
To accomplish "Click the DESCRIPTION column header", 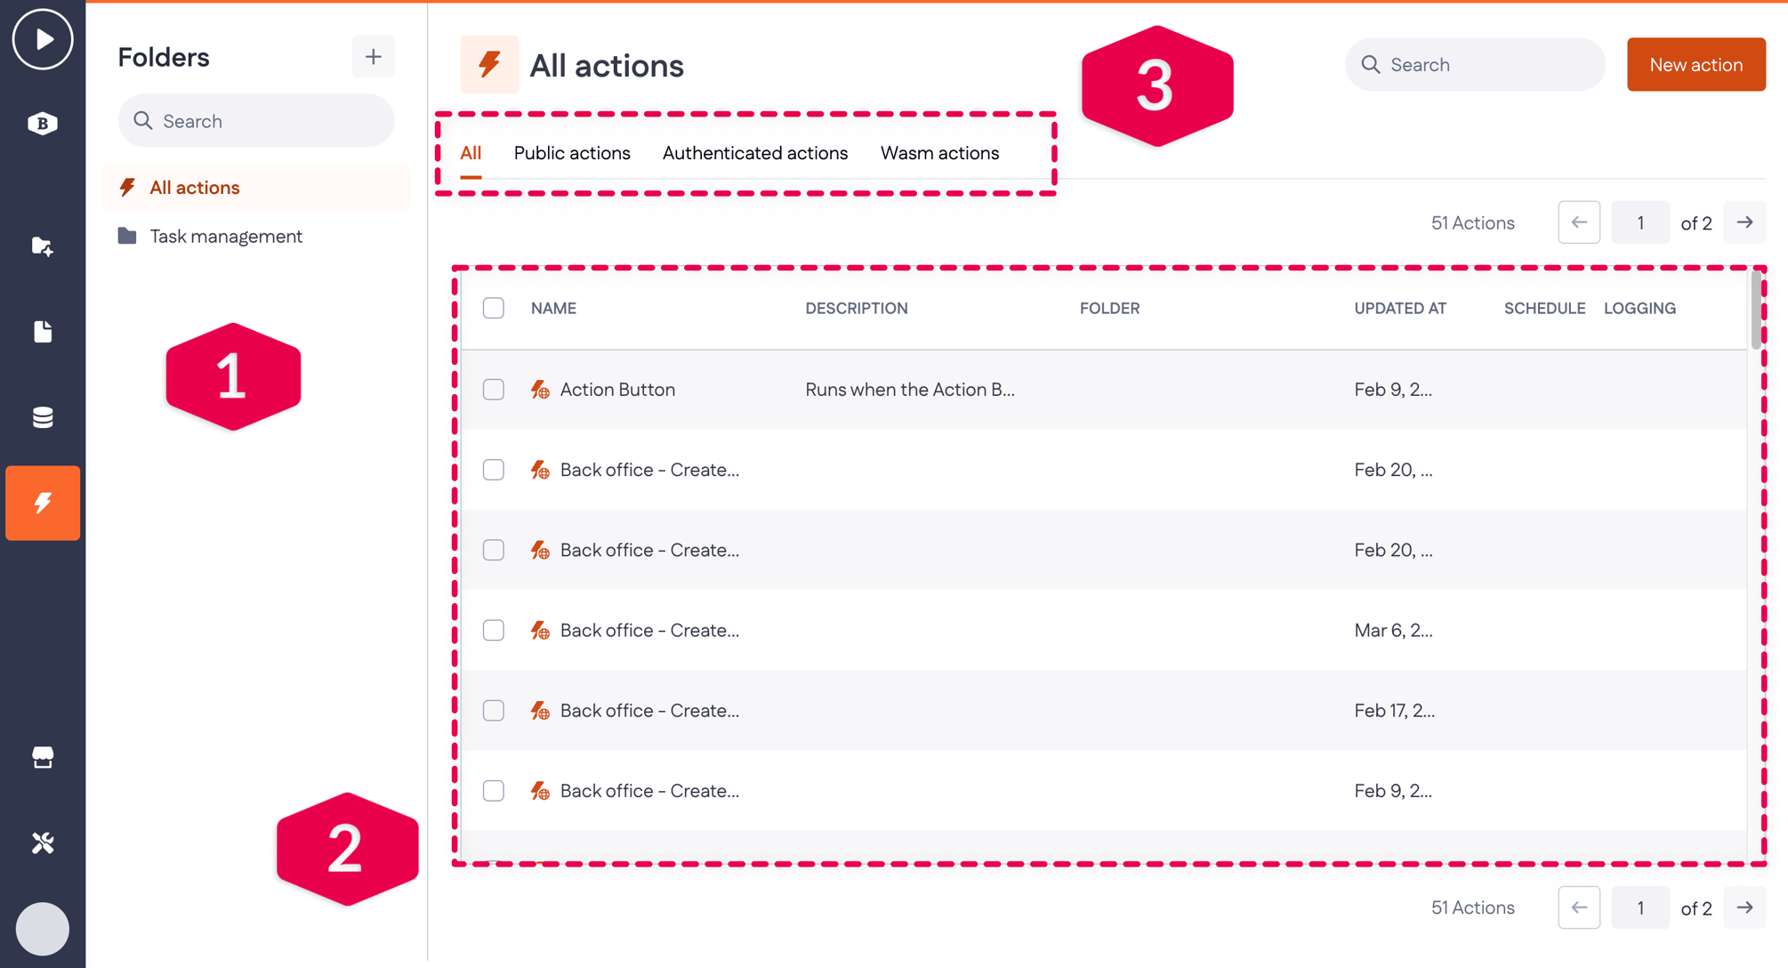I will click(857, 308).
